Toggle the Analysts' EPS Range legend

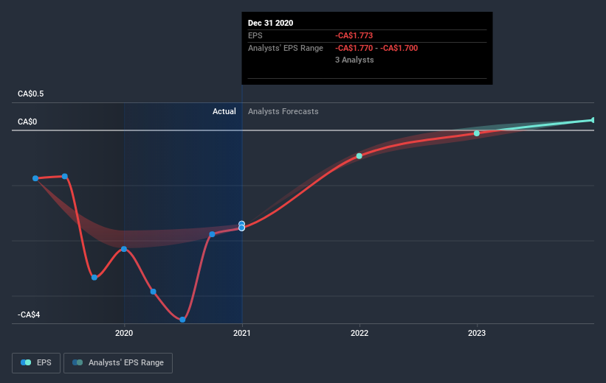coord(118,362)
